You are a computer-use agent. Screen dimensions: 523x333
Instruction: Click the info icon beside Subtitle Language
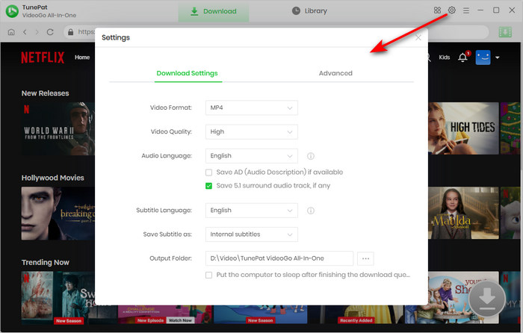tap(311, 211)
